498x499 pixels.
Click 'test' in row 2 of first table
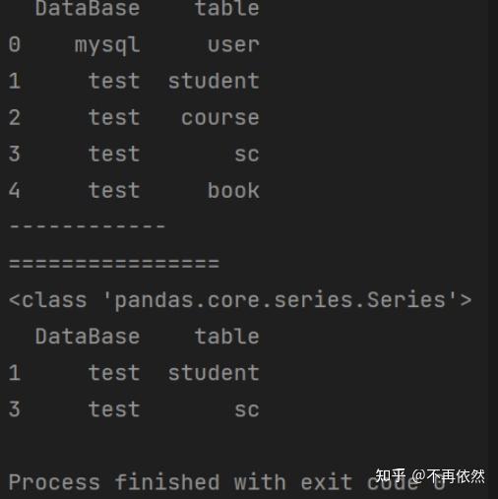click(x=114, y=117)
